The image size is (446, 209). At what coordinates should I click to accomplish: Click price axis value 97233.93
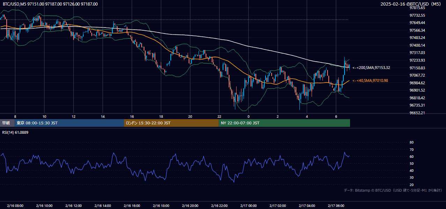[x=417, y=60]
